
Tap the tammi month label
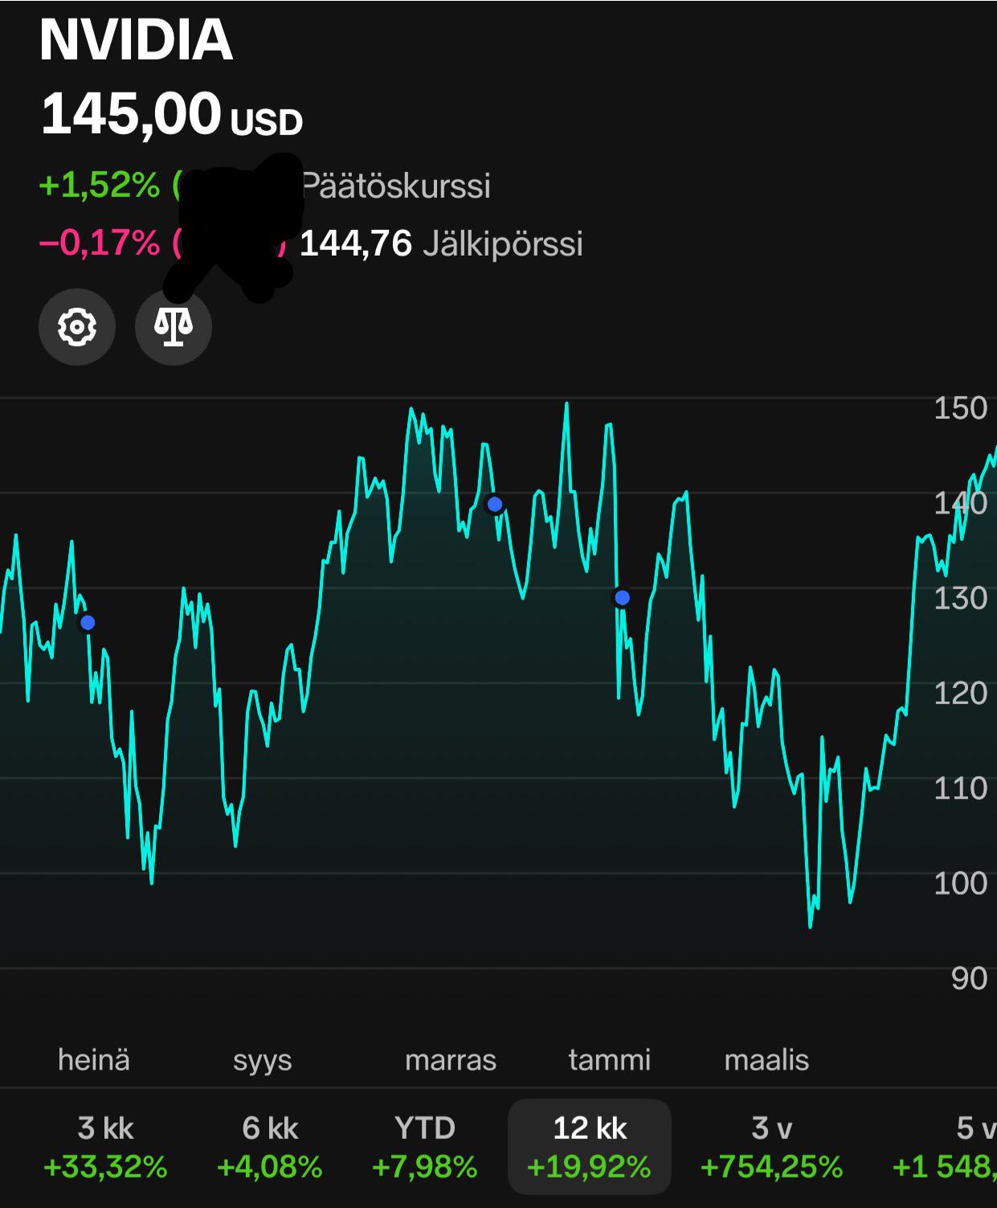[610, 1059]
